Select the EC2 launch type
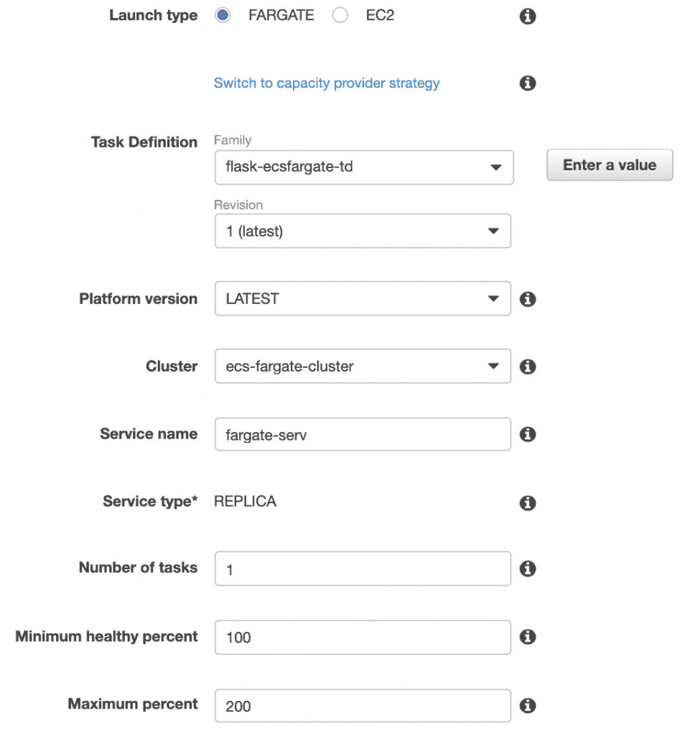This screenshot has width=695, height=736. click(340, 16)
